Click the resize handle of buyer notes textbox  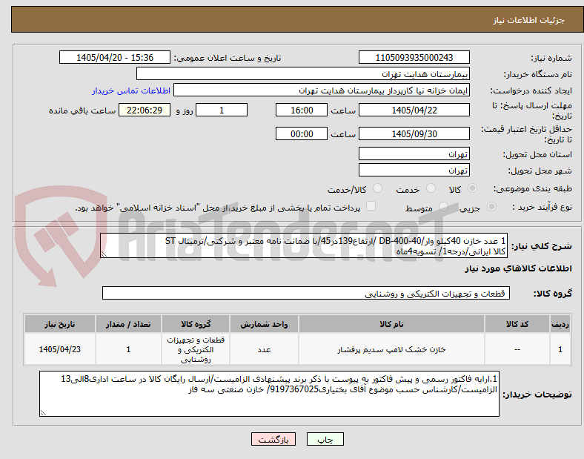pos(43,413)
